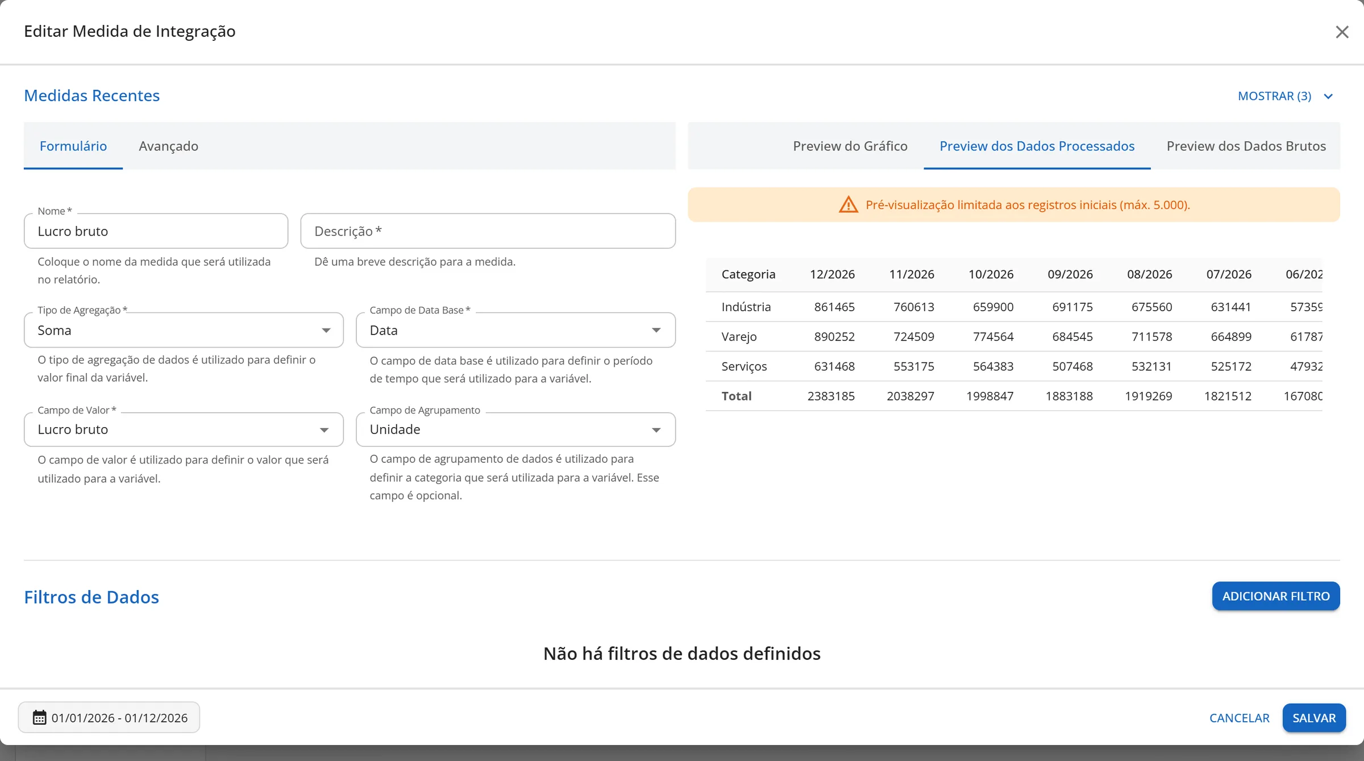The height and width of the screenshot is (761, 1364).
Task: Open the date range 01/01/2026 - 01/12/2026 picker
Action: (x=109, y=718)
